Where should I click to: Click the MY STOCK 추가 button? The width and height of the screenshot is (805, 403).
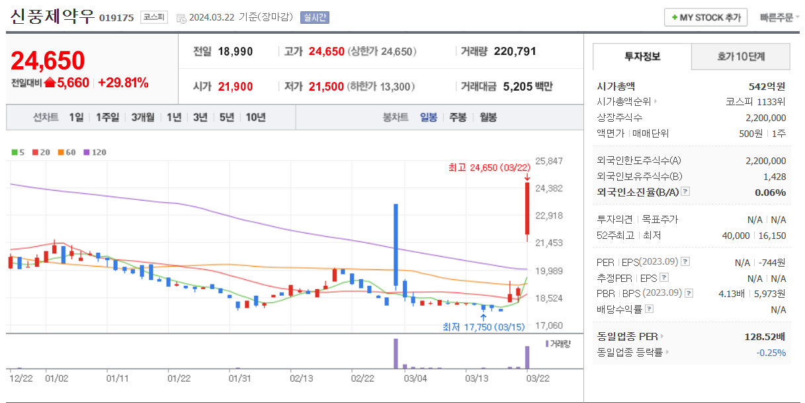pos(706,18)
